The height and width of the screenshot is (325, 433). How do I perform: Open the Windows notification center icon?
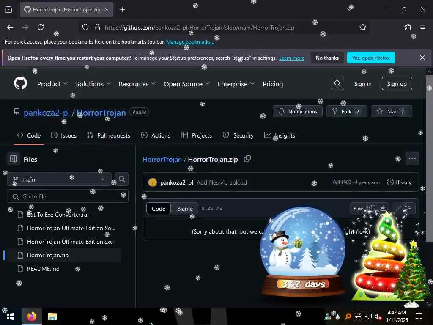pyautogui.click(x=419, y=317)
